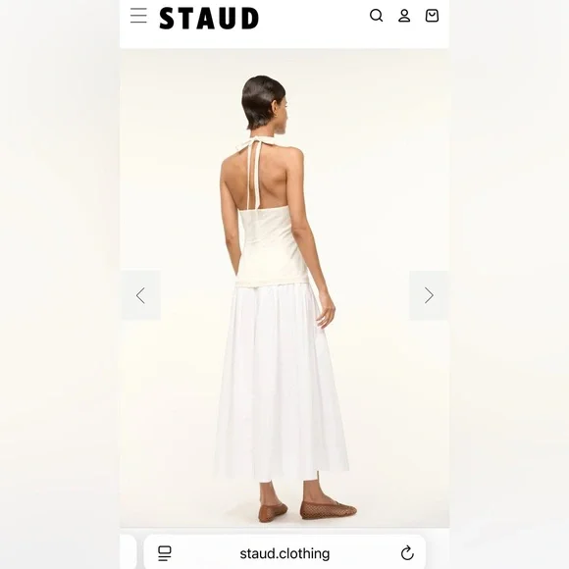Open the search magnifier icon
This screenshot has width=569, height=569.
click(x=377, y=16)
